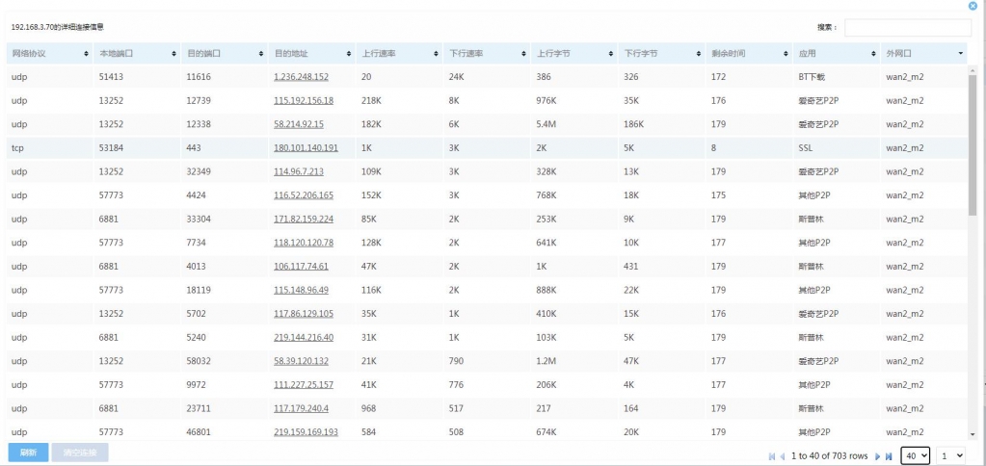Open destination address 180.101.140.191
The width and height of the screenshot is (986, 466).
point(306,148)
